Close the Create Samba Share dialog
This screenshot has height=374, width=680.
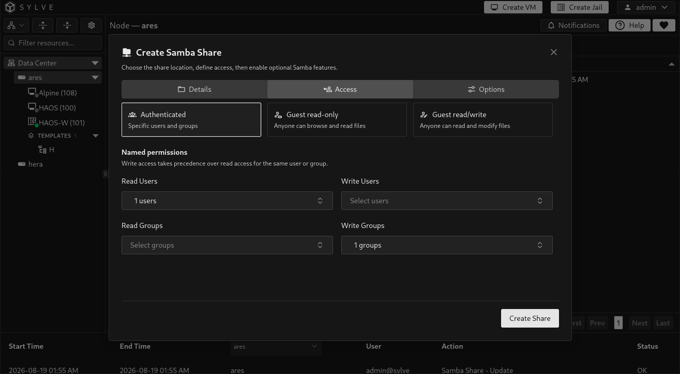[x=554, y=52]
